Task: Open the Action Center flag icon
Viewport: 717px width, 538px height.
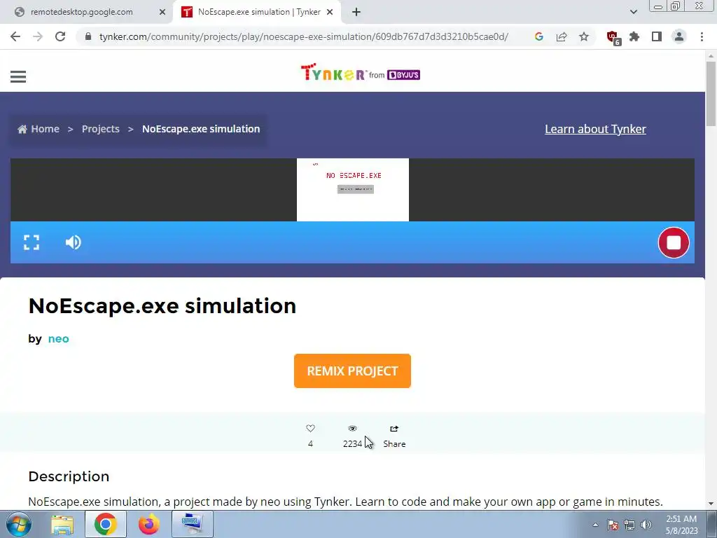Action: (x=613, y=525)
